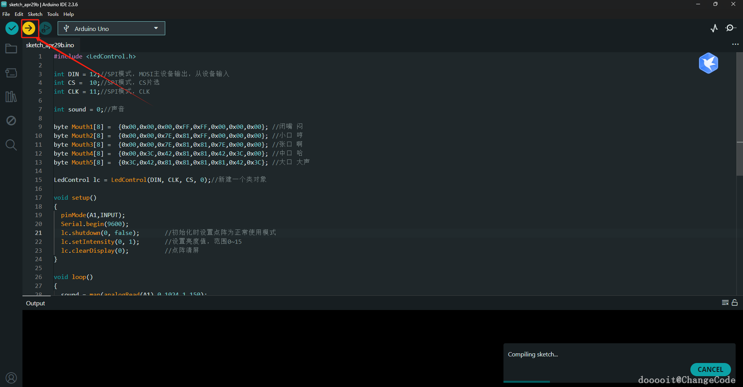
Task: Open the Debug sidebar panel
Action: [x=11, y=121]
